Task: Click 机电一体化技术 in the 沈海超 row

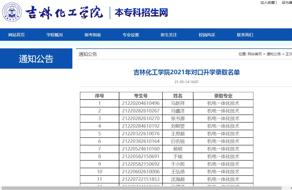Action: pyautogui.click(x=223, y=179)
